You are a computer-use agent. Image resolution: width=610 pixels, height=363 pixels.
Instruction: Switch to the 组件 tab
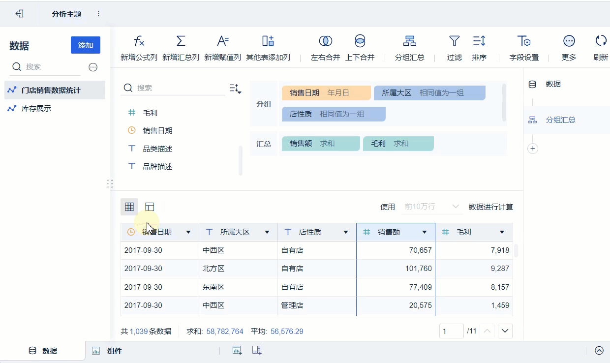(x=114, y=351)
